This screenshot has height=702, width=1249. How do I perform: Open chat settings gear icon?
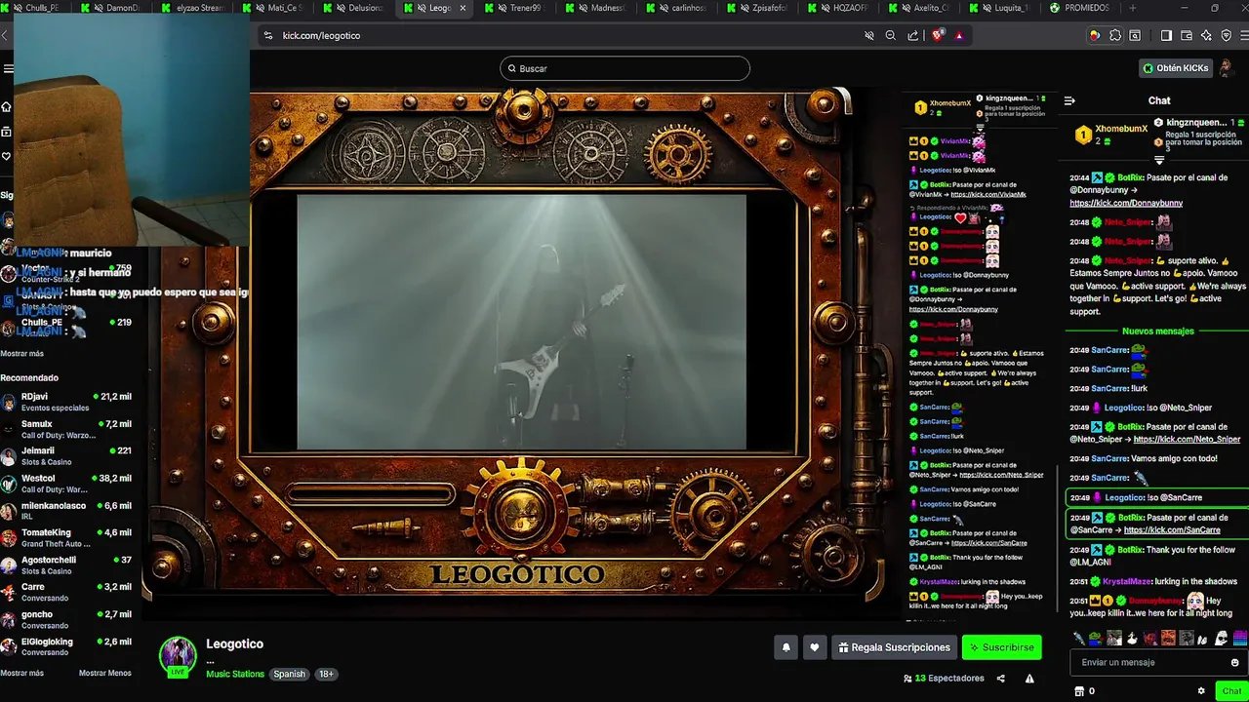[1201, 691]
